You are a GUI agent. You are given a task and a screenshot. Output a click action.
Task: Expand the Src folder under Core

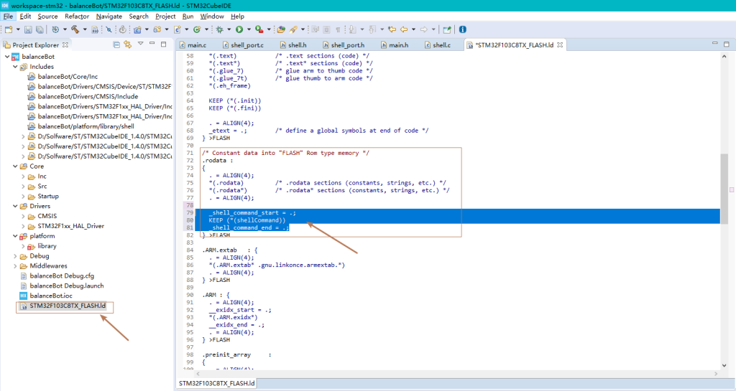click(x=24, y=187)
